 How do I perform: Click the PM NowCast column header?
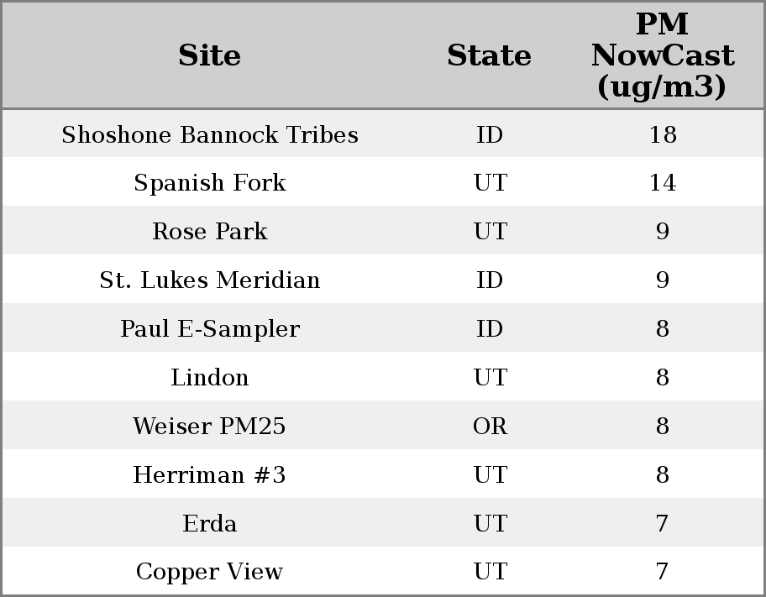pos(662,55)
